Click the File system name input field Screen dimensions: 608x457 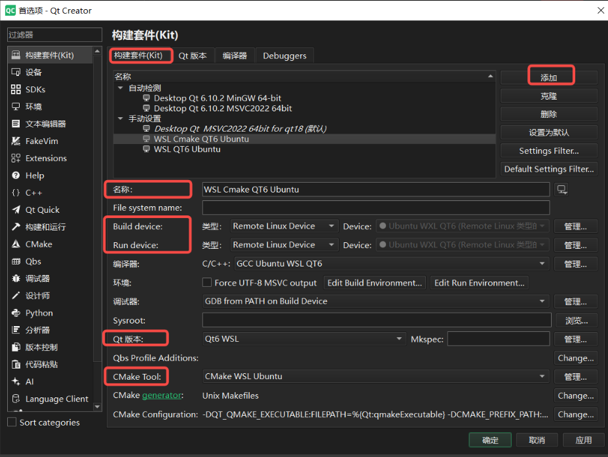[375, 208]
